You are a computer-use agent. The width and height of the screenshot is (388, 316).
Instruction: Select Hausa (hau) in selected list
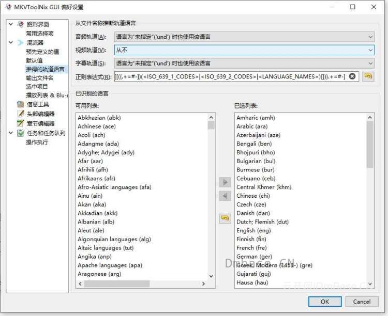(252, 282)
